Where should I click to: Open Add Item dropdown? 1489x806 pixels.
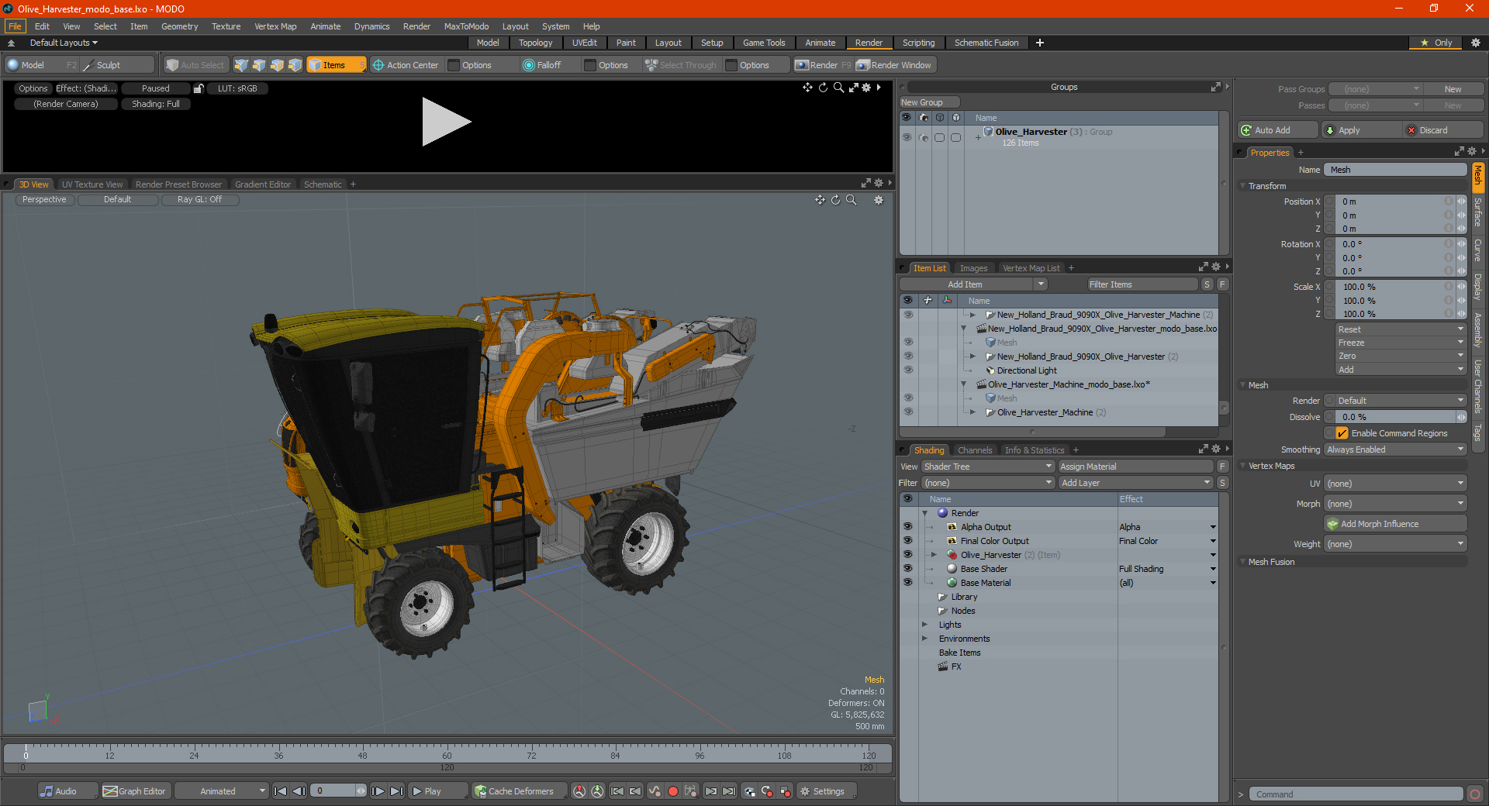click(974, 284)
